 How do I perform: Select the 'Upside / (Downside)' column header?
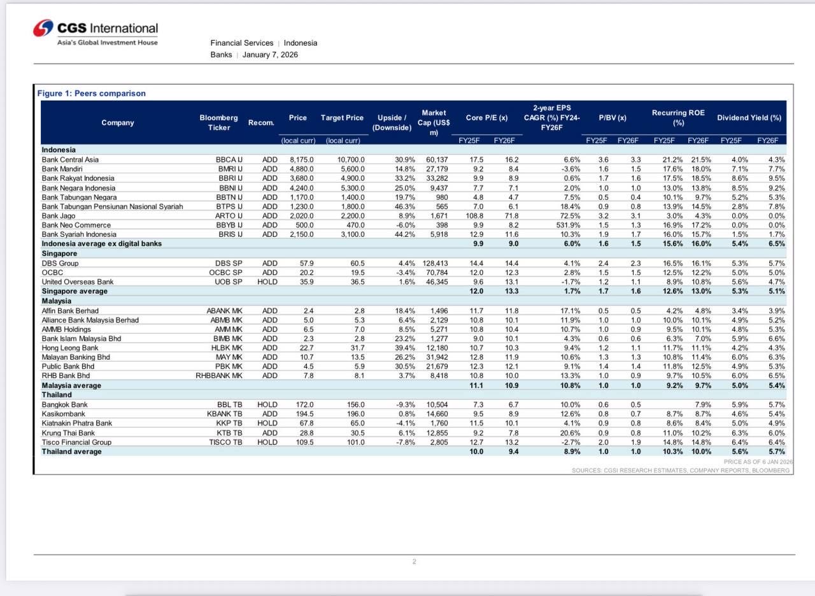[392, 122]
